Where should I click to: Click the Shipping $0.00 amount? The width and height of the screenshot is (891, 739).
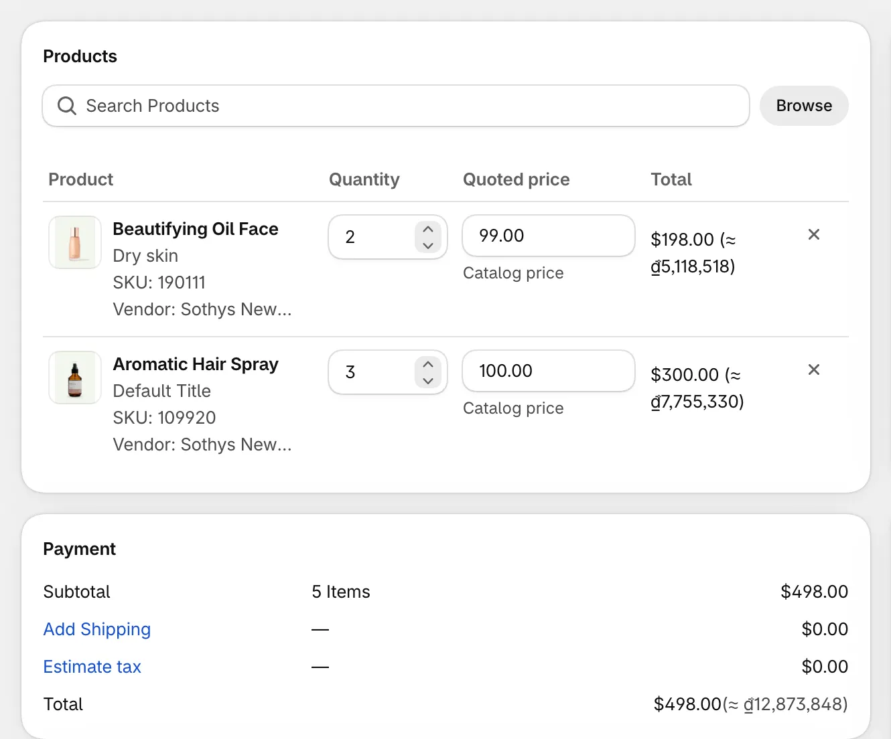pos(825,629)
